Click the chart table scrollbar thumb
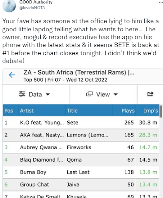Screen dimensions: 163x198 point(161,111)
